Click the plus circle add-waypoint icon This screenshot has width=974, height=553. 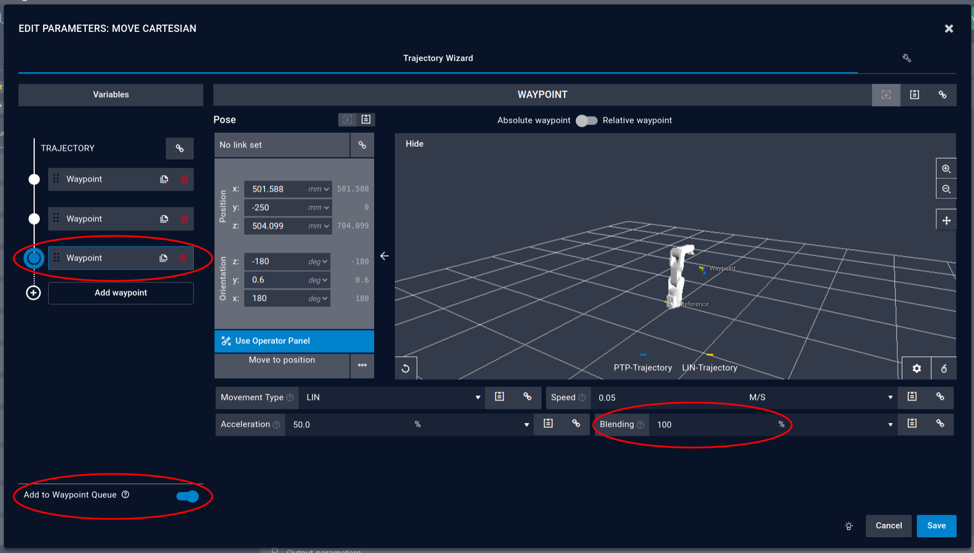(x=34, y=293)
